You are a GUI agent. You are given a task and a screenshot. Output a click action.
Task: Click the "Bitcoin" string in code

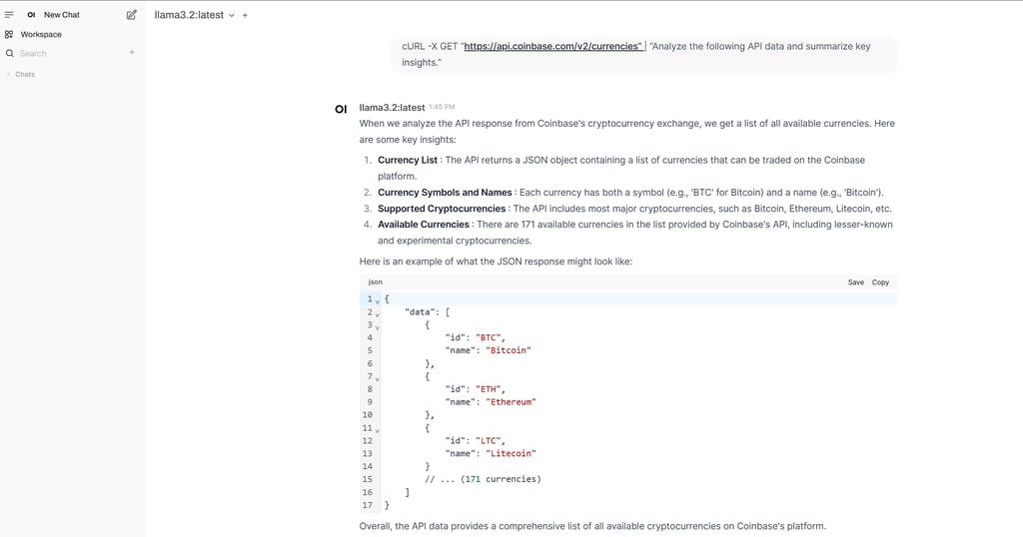coord(509,350)
